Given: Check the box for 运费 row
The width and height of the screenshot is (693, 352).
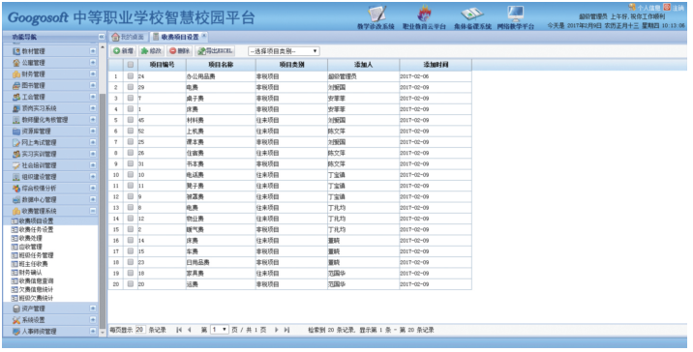Looking at the screenshot, I should (131, 284).
